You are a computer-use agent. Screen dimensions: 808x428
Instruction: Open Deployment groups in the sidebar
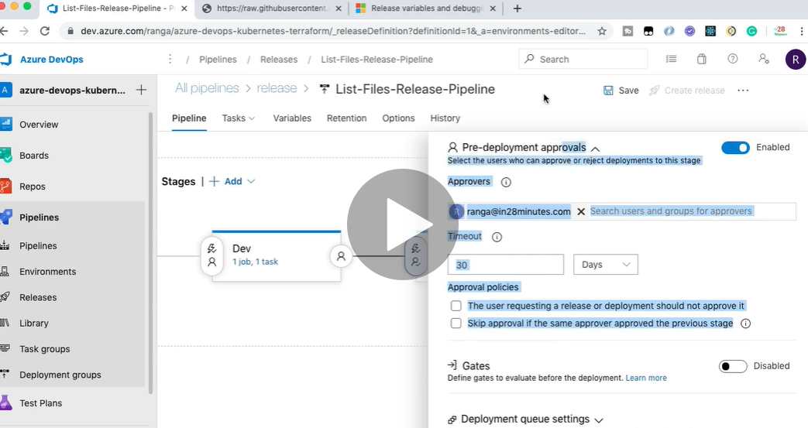coord(60,375)
